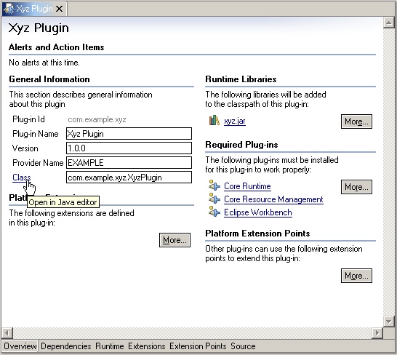Click the Eclipse Workbench plug-in icon

click(x=214, y=212)
